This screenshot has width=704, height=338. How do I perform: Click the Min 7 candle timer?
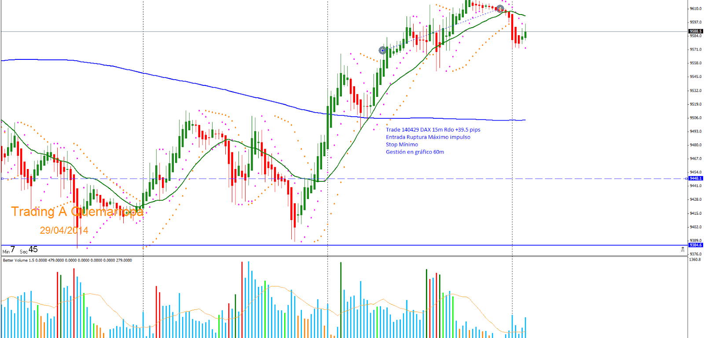pos(9,250)
